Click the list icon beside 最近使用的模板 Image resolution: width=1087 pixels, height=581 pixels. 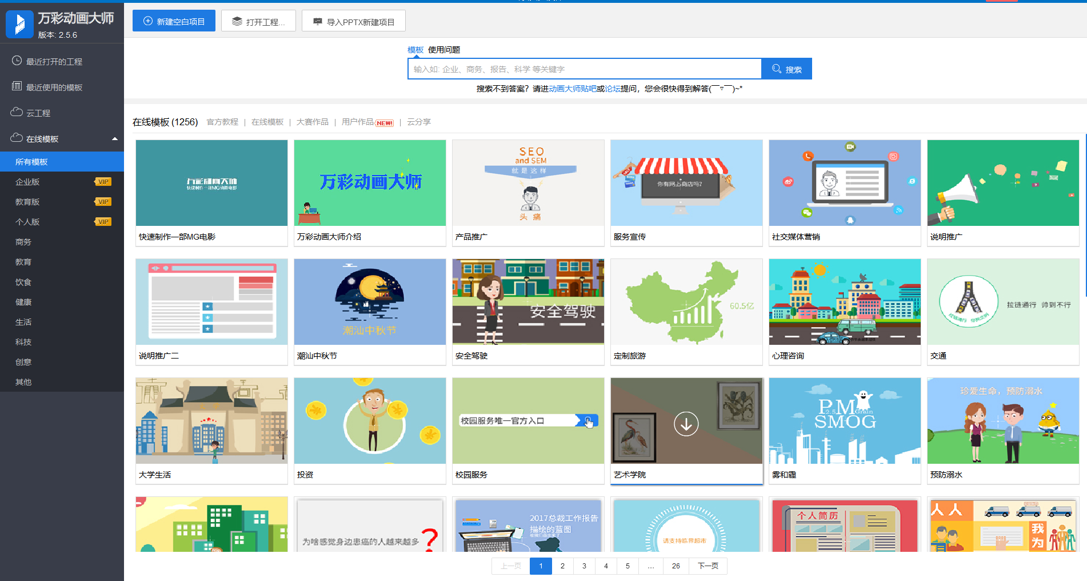point(17,86)
